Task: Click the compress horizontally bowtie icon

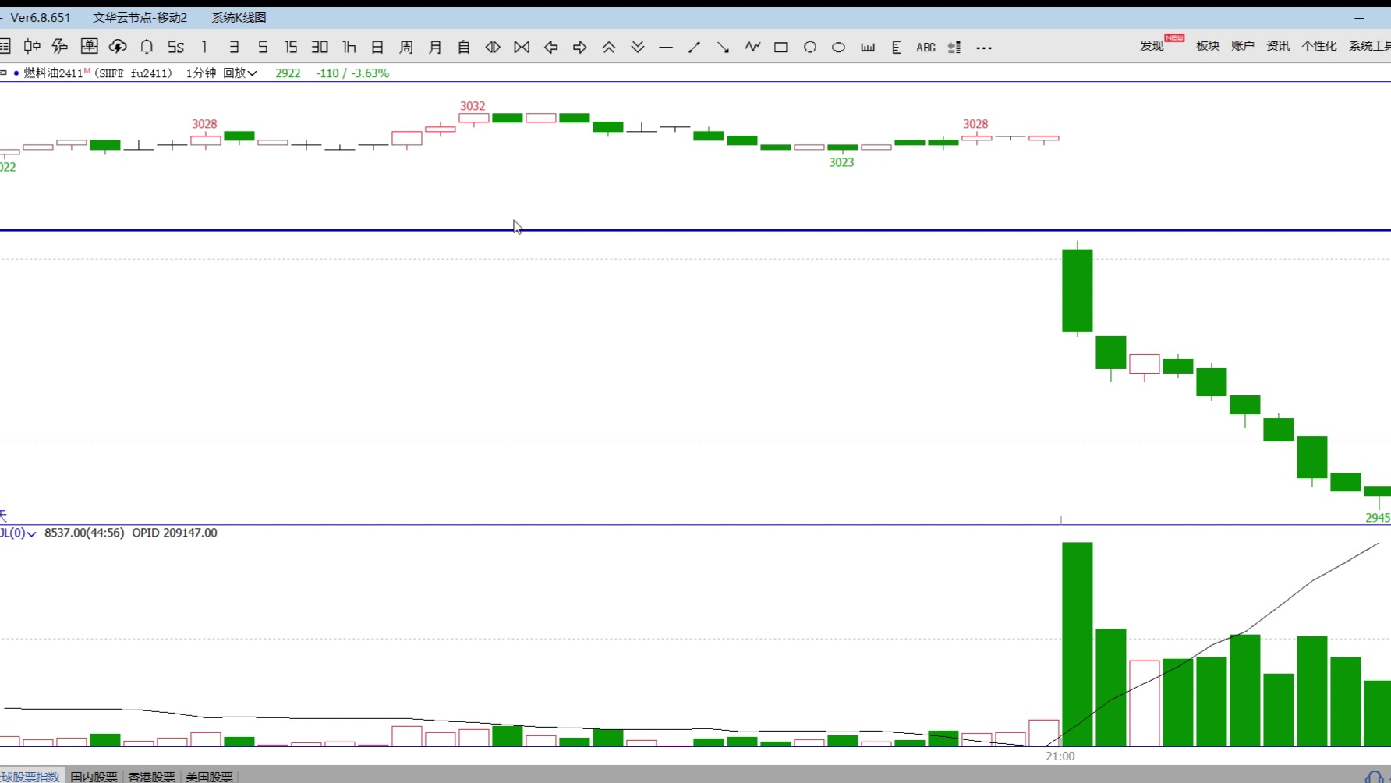Action: click(x=522, y=47)
